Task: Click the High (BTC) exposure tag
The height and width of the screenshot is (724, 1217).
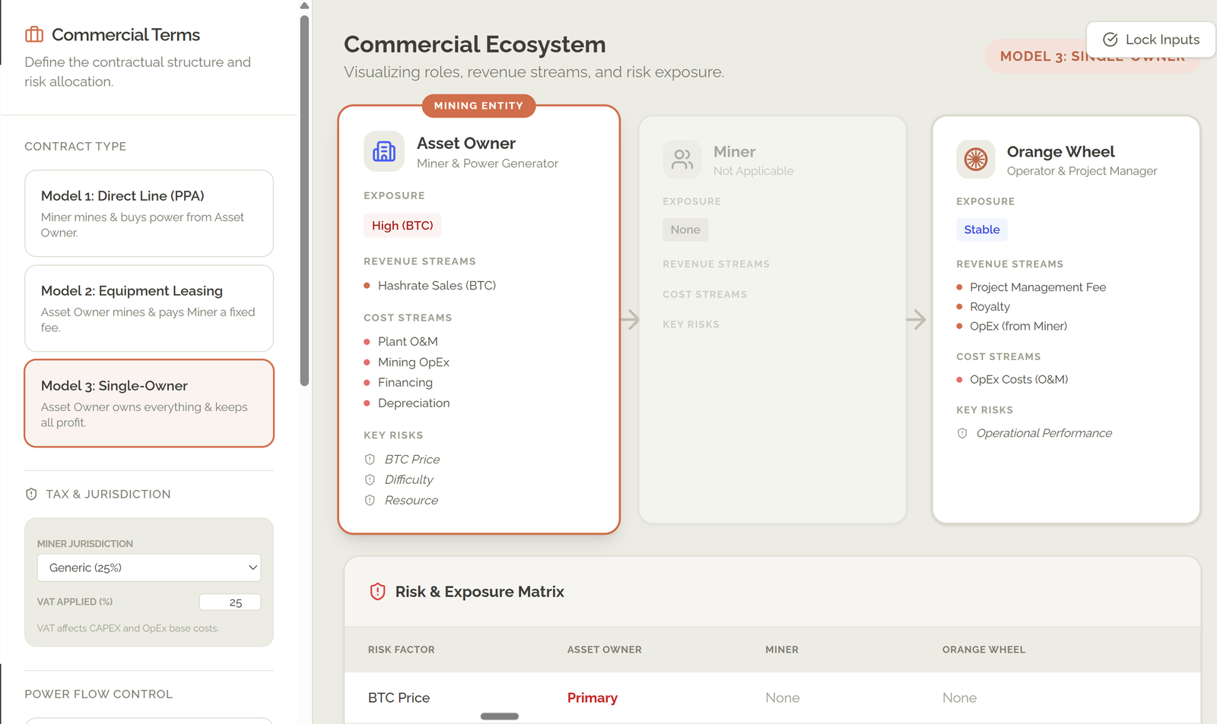Action: click(402, 226)
